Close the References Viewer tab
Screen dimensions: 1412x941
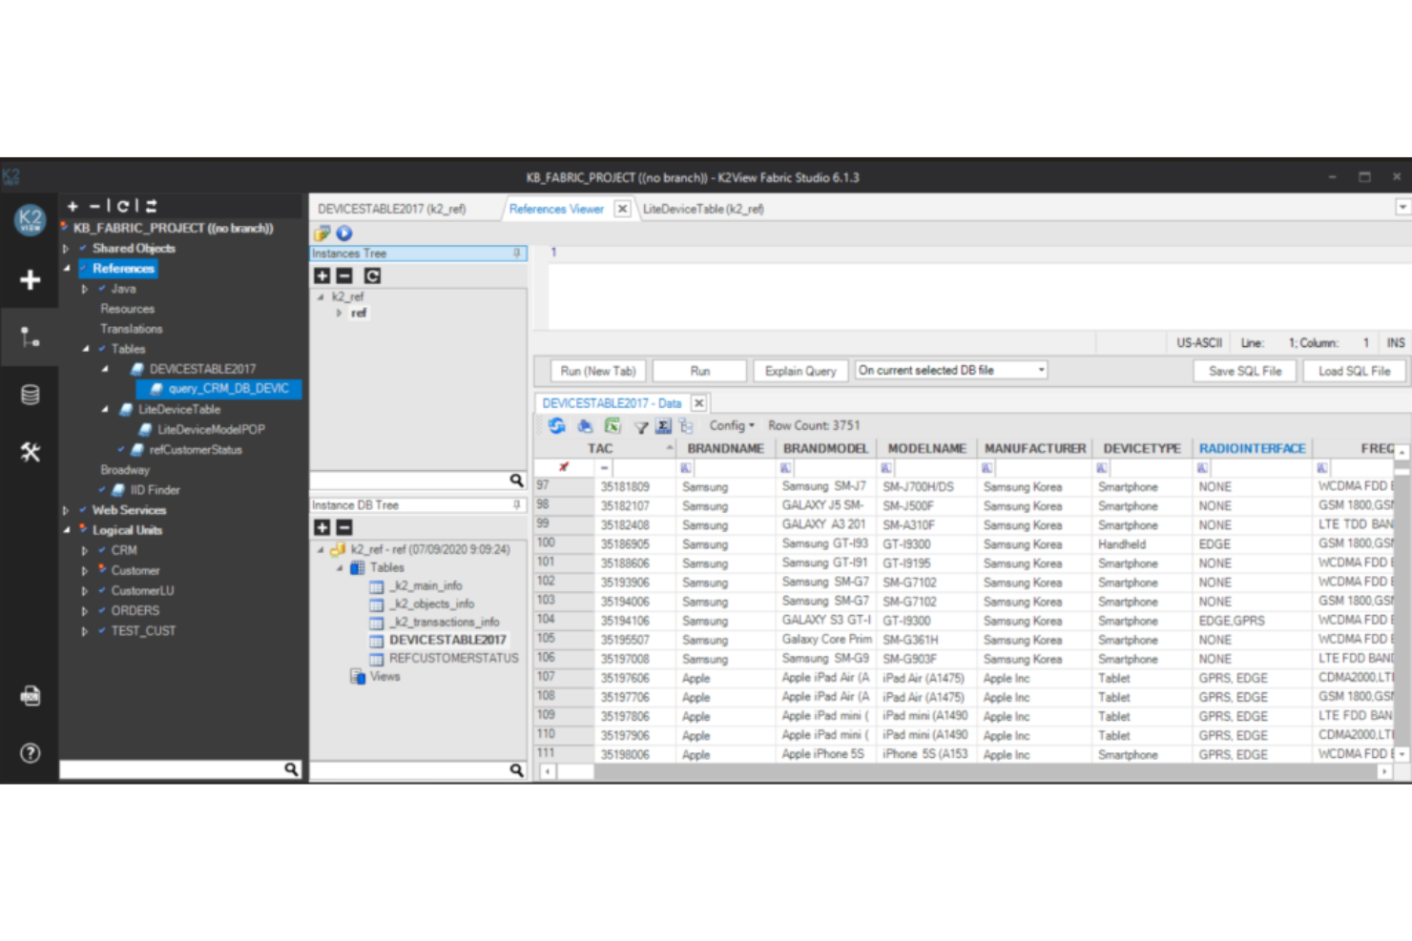pos(622,209)
